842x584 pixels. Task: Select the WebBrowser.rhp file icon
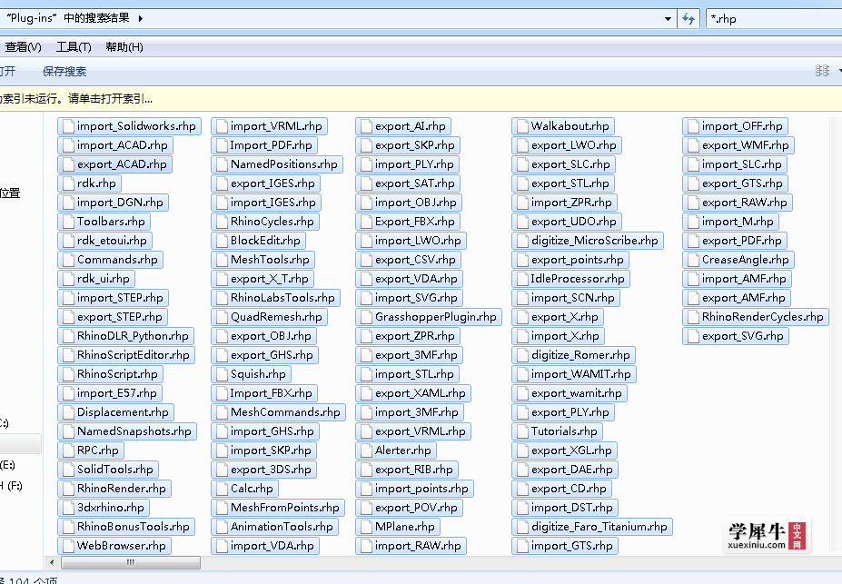pyautogui.click(x=68, y=546)
